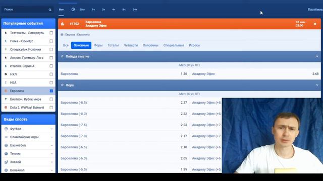Click the Олимпийские игры icon
This screenshot has height=181, width=323.
[6, 137]
